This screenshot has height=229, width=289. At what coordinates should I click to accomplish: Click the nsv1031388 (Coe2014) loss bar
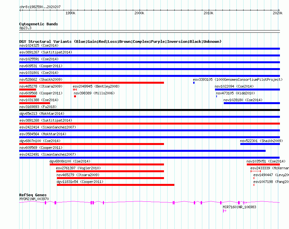pos(35,103)
